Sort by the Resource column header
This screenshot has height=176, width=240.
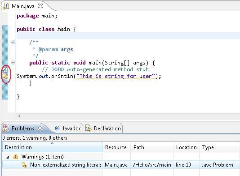(116, 147)
